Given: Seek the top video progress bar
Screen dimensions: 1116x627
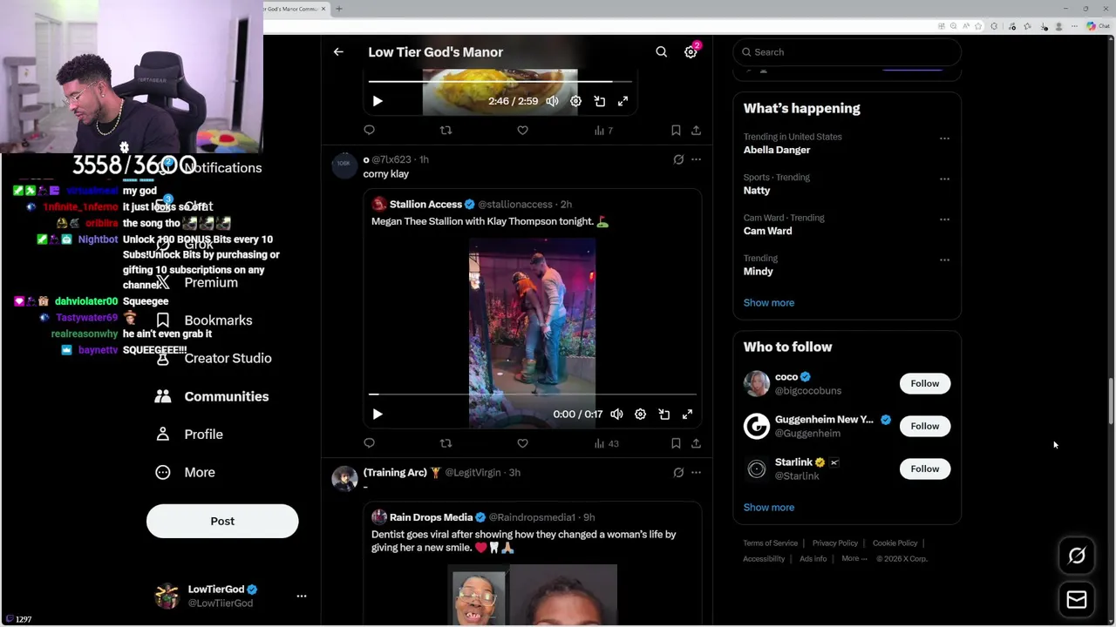Looking at the screenshot, I should (x=501, y=81).
